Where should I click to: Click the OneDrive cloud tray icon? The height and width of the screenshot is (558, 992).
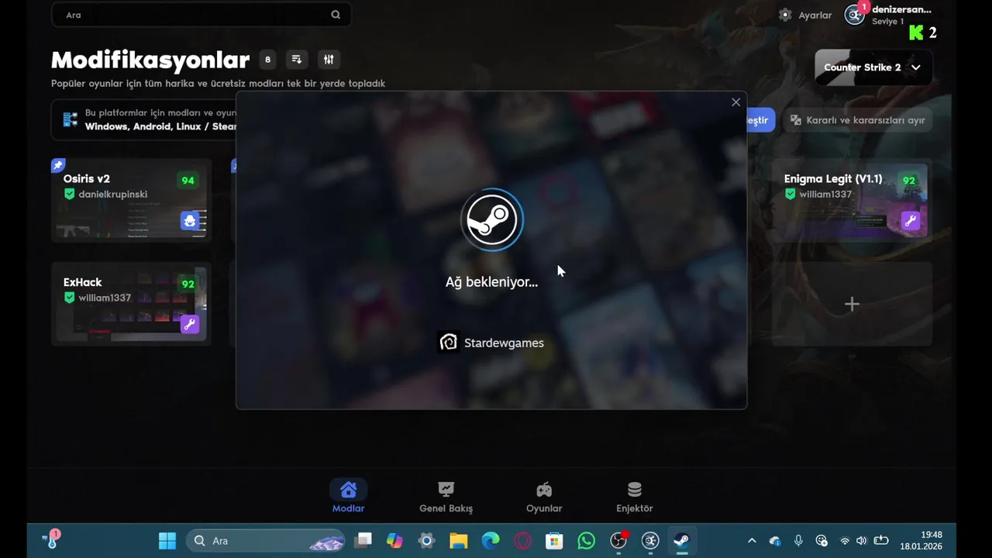(775, 540)
